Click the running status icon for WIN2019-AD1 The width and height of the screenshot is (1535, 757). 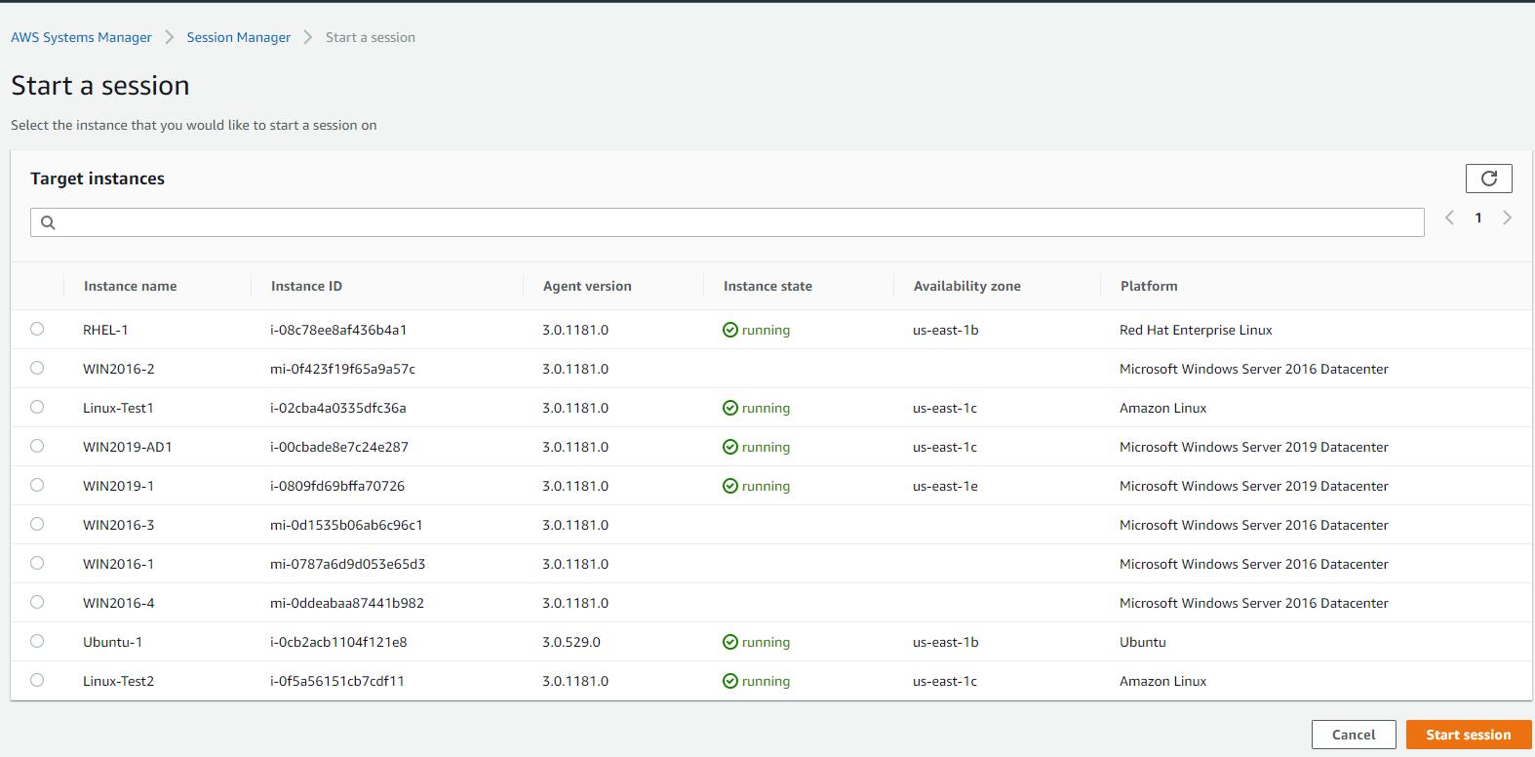[729, 447]
